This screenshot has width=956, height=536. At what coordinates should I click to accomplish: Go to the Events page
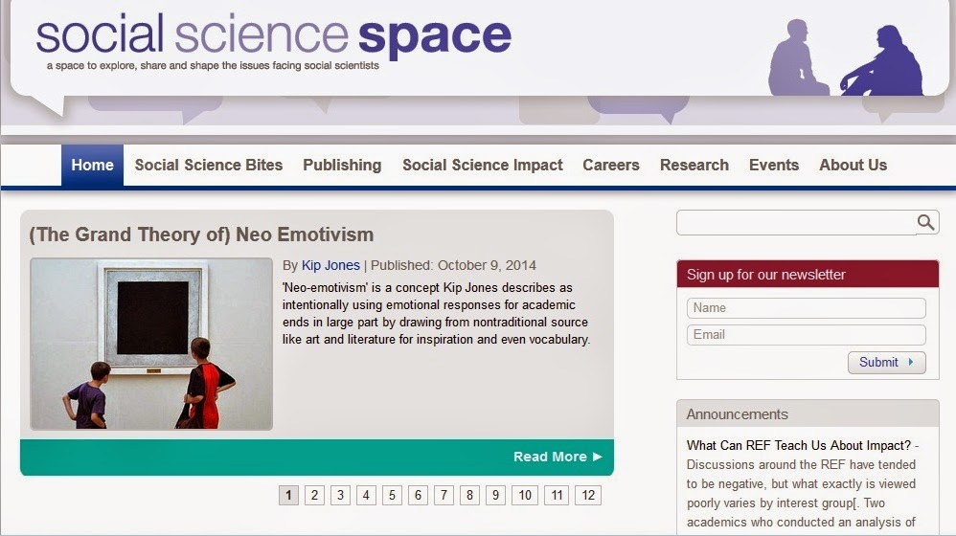coord(774,165)
